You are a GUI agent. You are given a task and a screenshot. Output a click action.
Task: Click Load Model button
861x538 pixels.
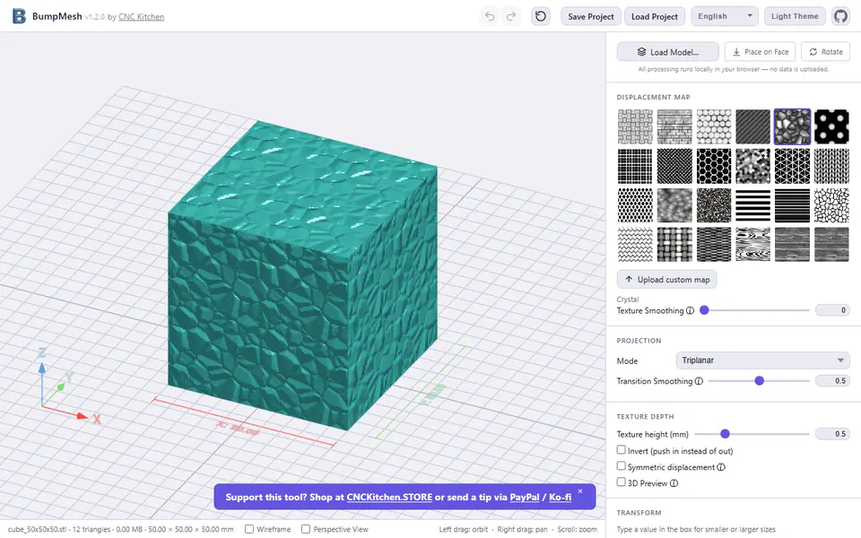coord(667,52)
